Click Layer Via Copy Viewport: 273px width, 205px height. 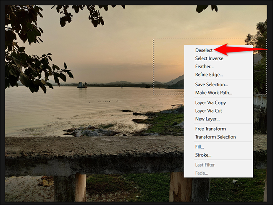coord(210,102)
